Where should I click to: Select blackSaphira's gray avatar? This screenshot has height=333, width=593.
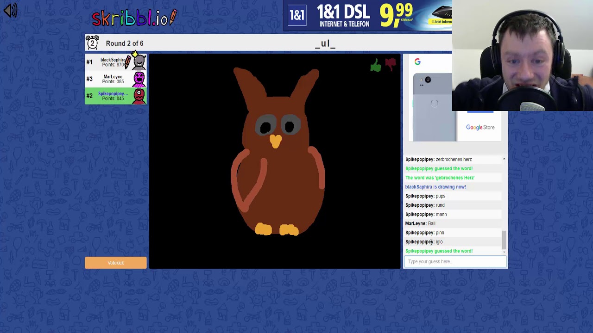point(139,62)
